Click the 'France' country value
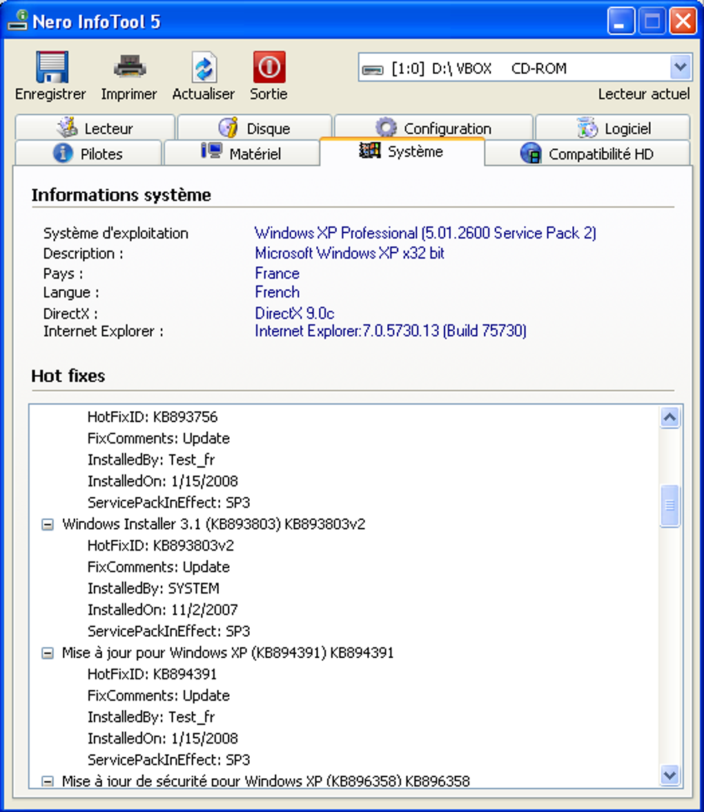 277,273
